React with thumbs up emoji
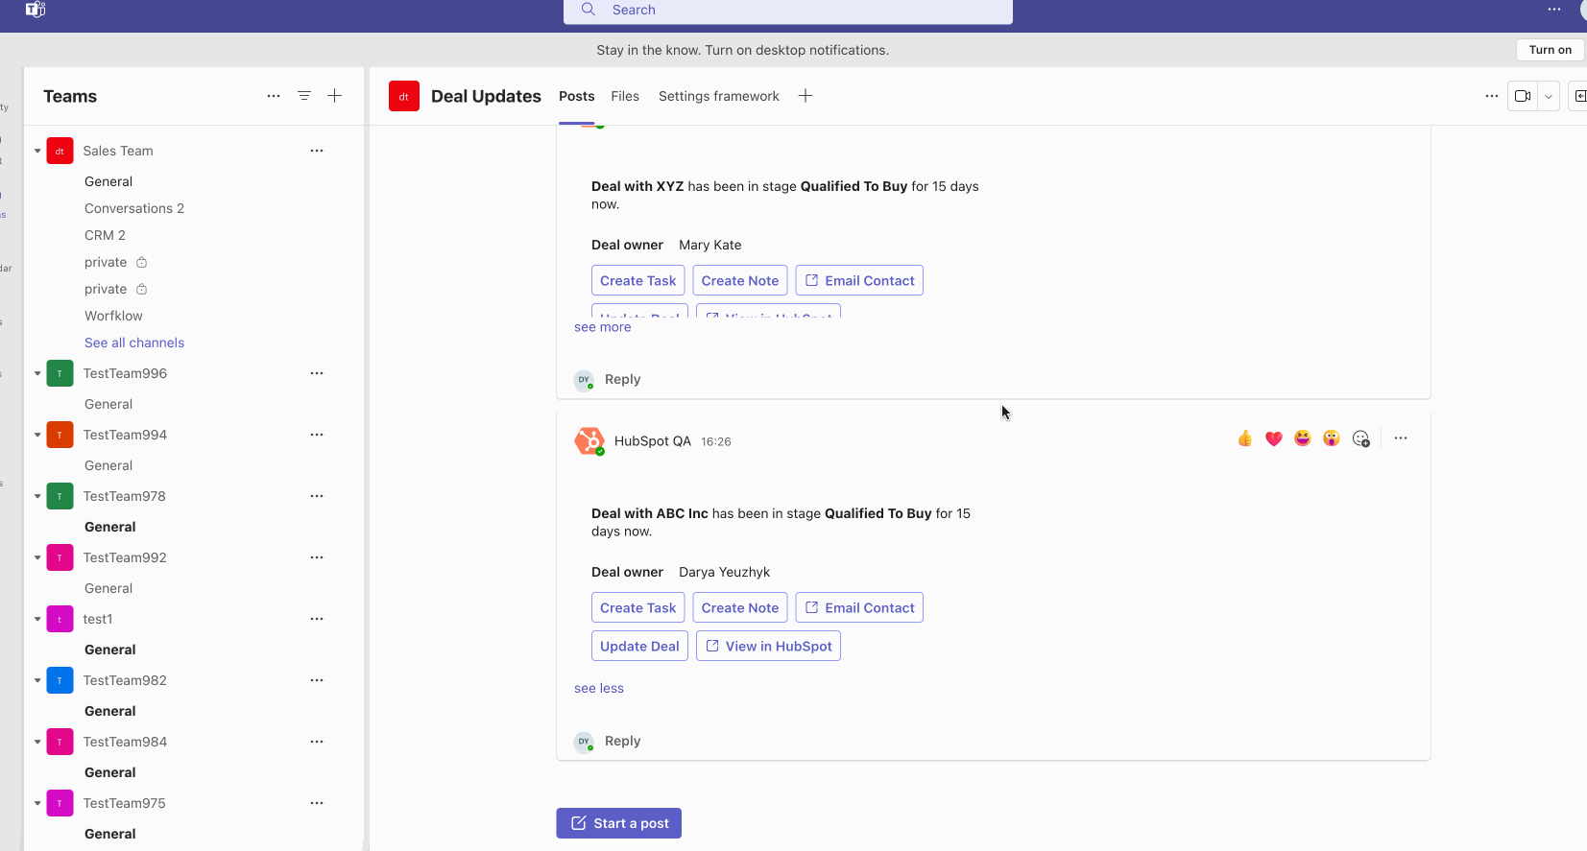 [1245, 438]
